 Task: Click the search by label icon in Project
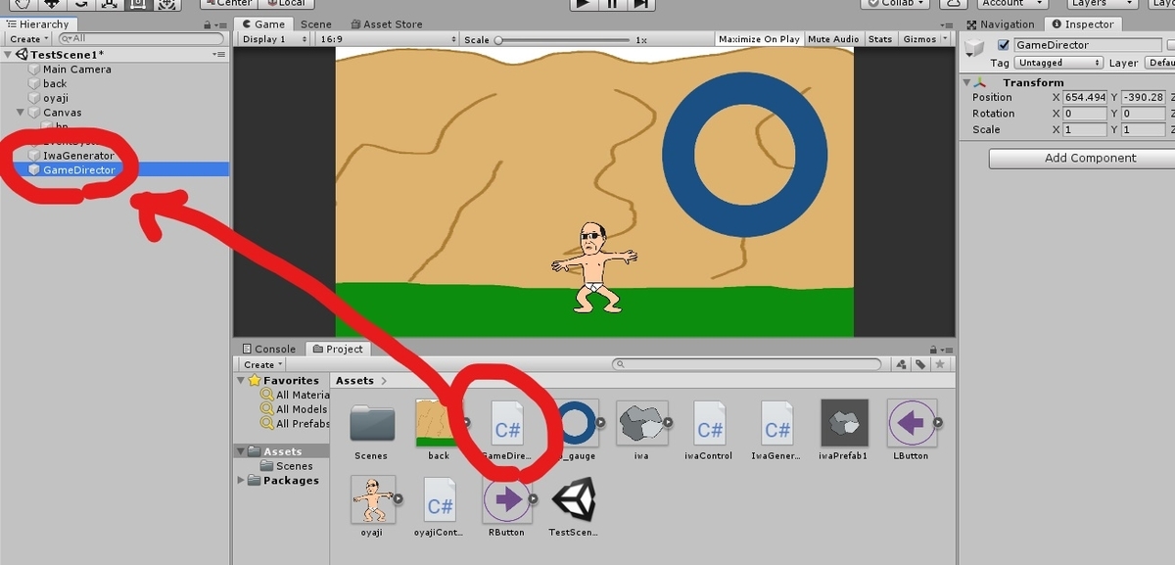point(920,364)
